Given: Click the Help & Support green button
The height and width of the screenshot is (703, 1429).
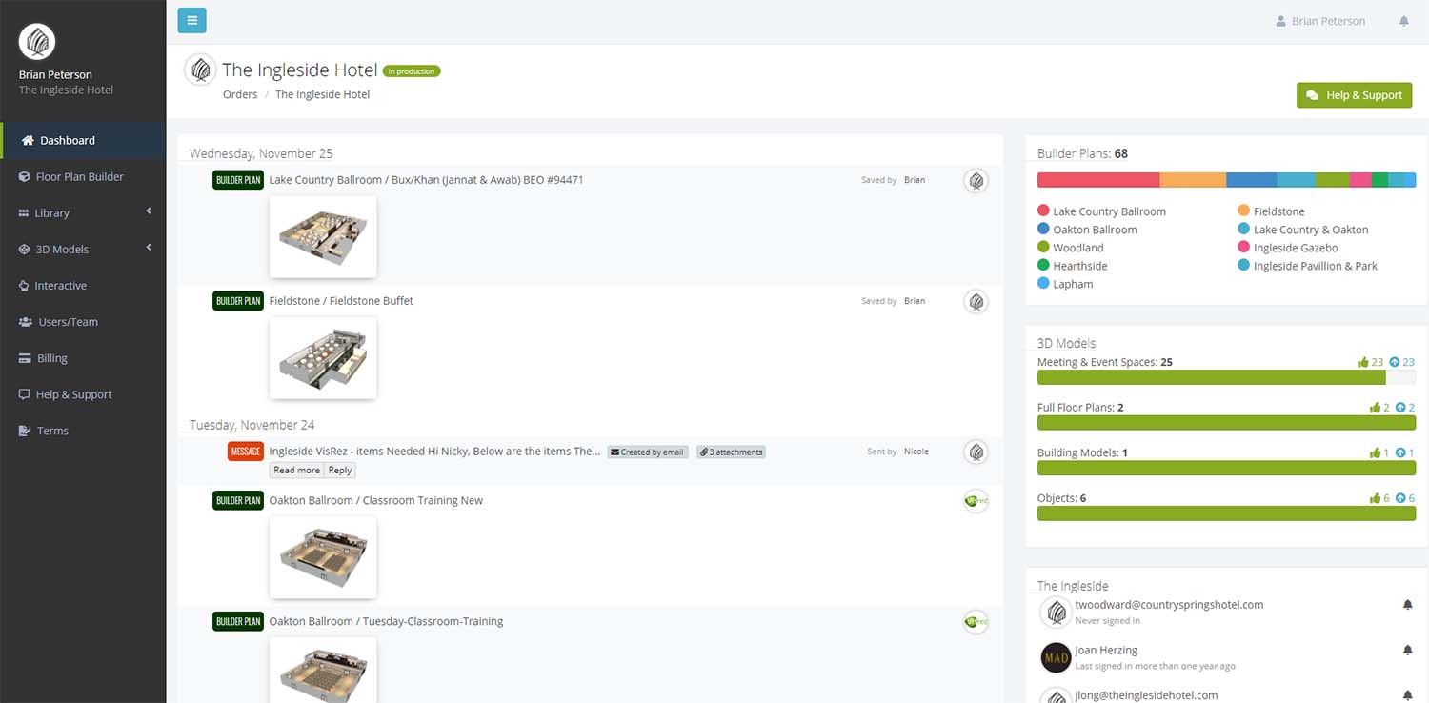Looking at the screenshot, I should (1354, 95).
